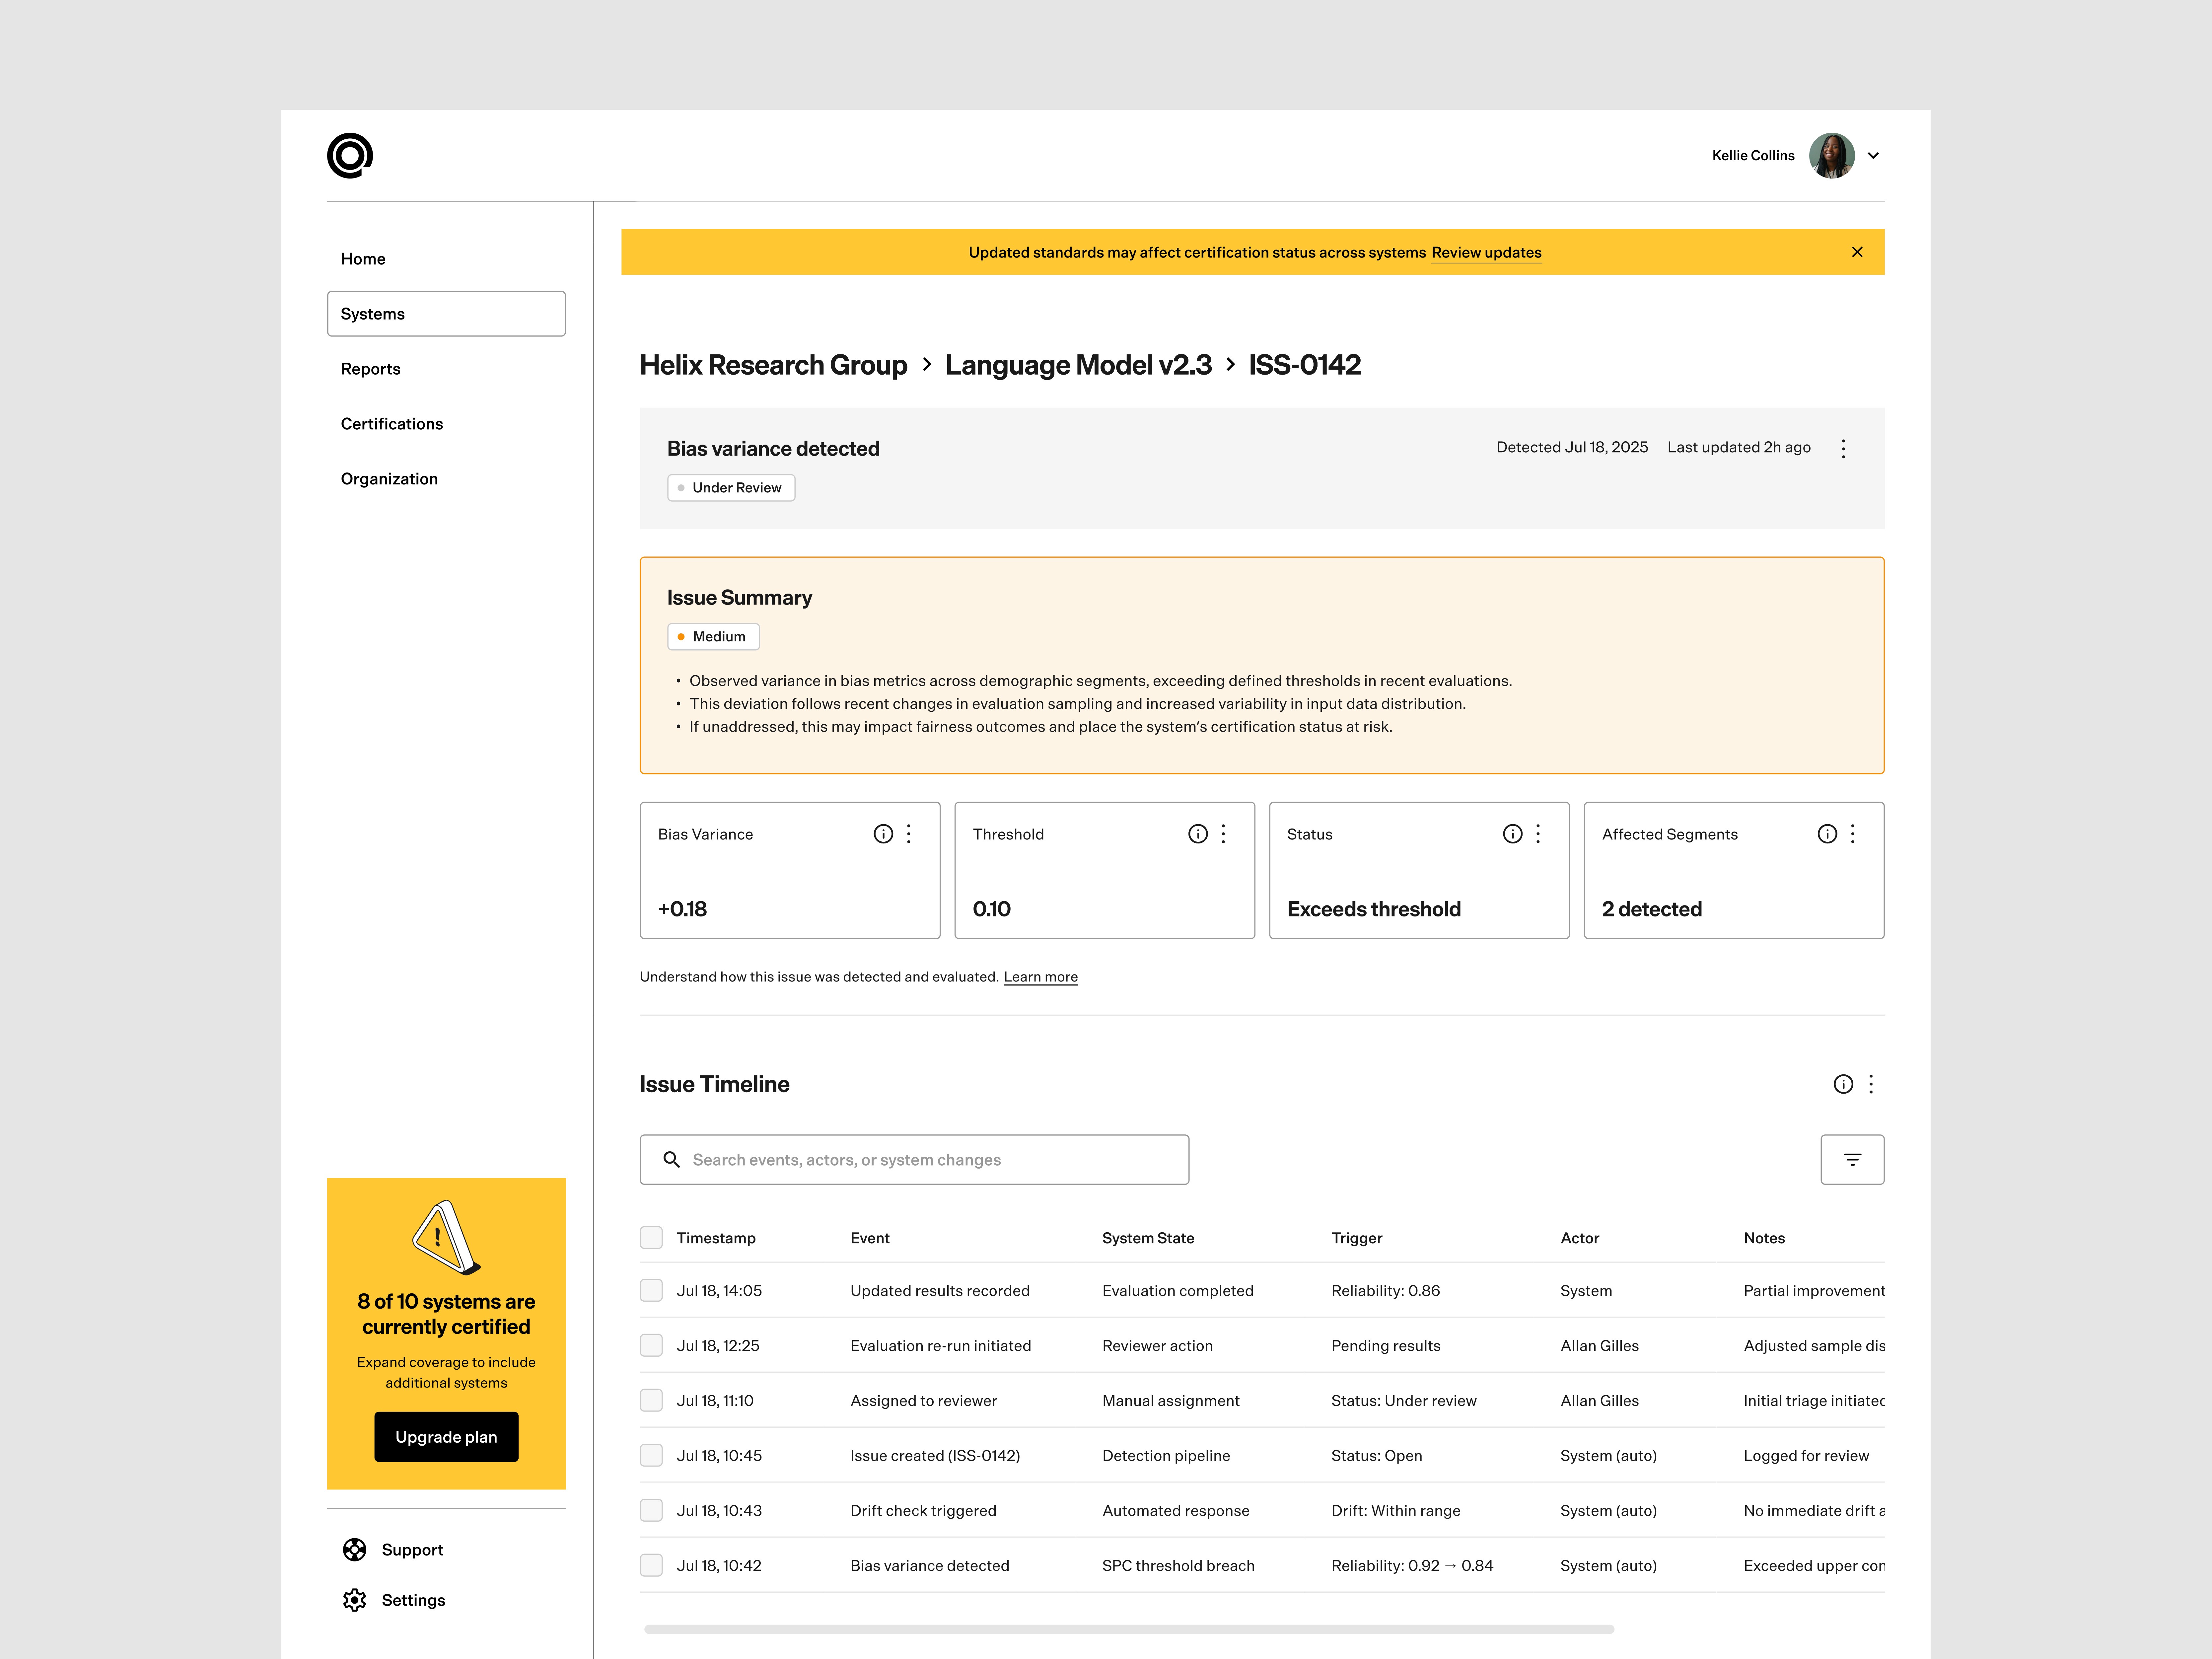2212x1659 pixels.
Task: Click the Medium severity badge
Action: point(713,637)
